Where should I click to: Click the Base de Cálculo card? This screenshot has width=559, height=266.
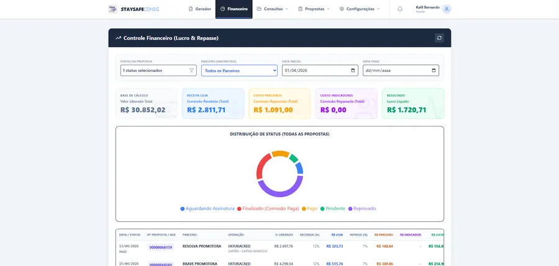pos(146,104)
